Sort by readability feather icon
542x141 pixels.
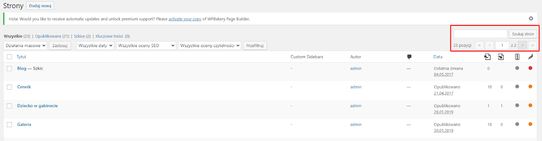click(530, 57)
